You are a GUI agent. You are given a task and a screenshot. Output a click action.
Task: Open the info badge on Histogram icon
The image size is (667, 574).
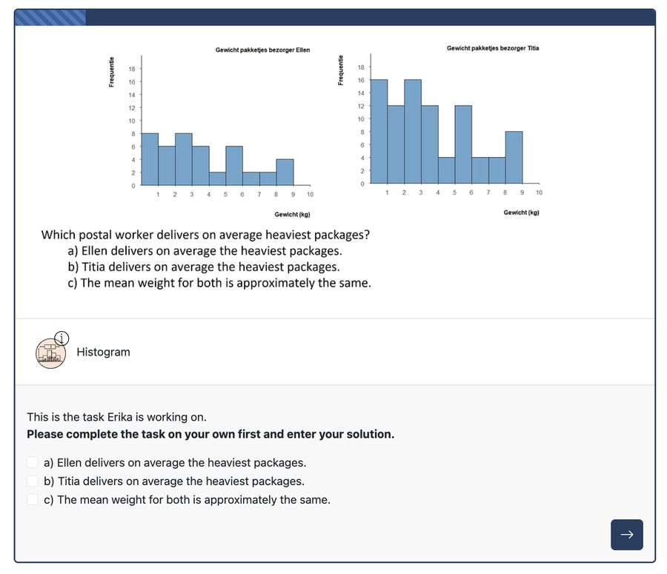[62, 338]
